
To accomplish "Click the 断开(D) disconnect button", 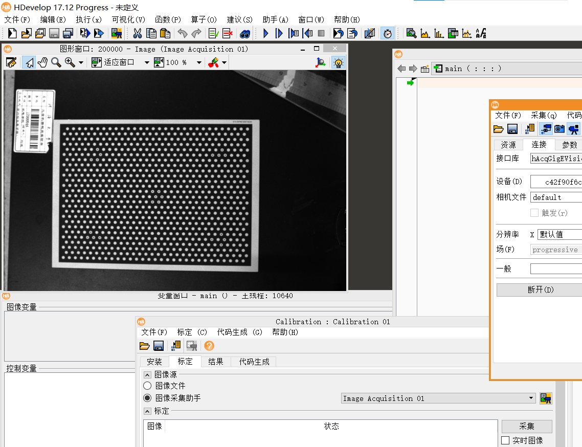I will click(x=541, y=289).
